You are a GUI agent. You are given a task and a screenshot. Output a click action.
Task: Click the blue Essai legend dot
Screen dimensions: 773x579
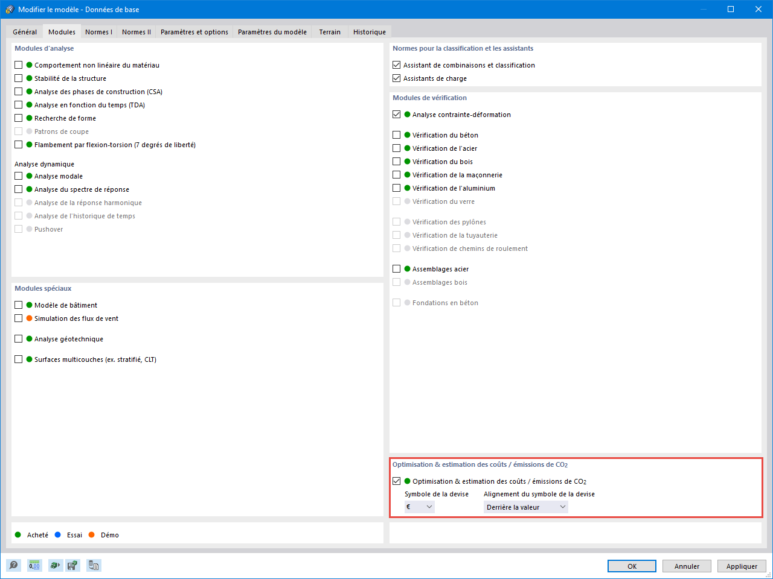[58, 534]
